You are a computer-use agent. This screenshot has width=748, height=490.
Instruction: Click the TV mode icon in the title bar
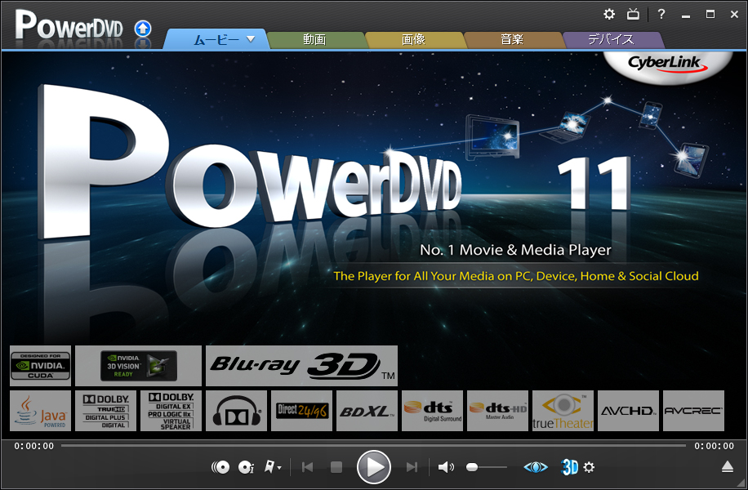(x=633, y=14)
